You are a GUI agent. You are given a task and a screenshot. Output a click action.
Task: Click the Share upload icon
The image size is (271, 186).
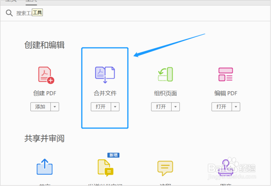pos(44,167)
